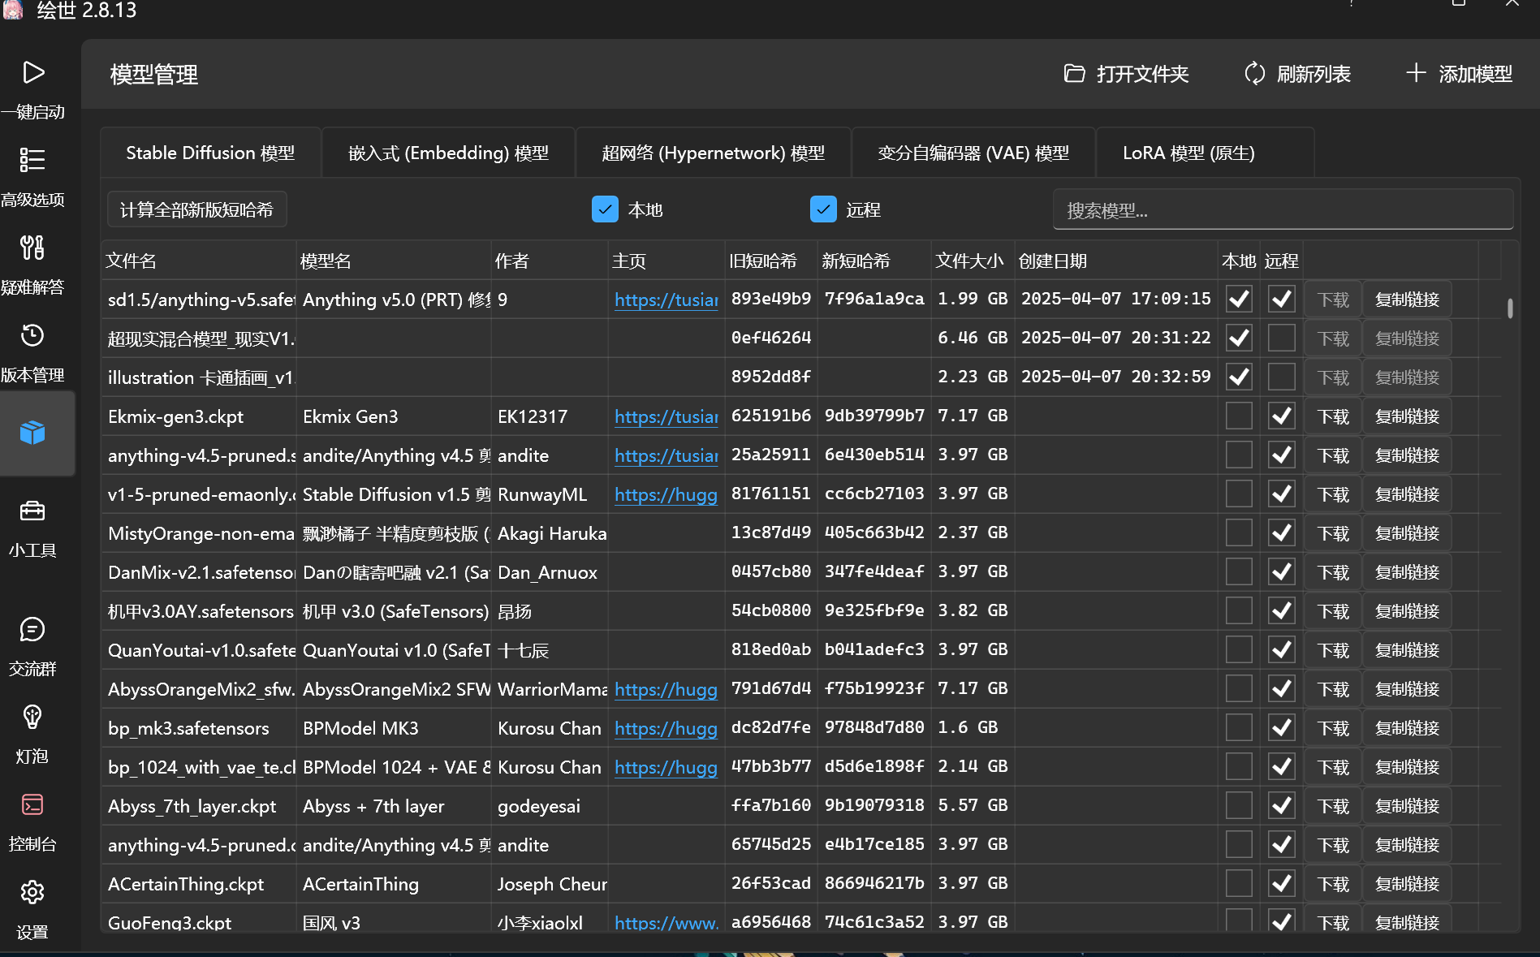Viewport: 1540px width, 957px height.
Task: Click 复制链接 for Abyss_7th_layer.ckpt row
Action: (x=1407, y=806)
